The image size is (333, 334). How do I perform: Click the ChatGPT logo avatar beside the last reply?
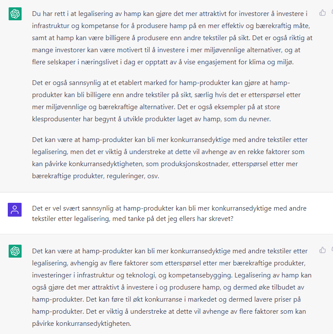point(15,251)
